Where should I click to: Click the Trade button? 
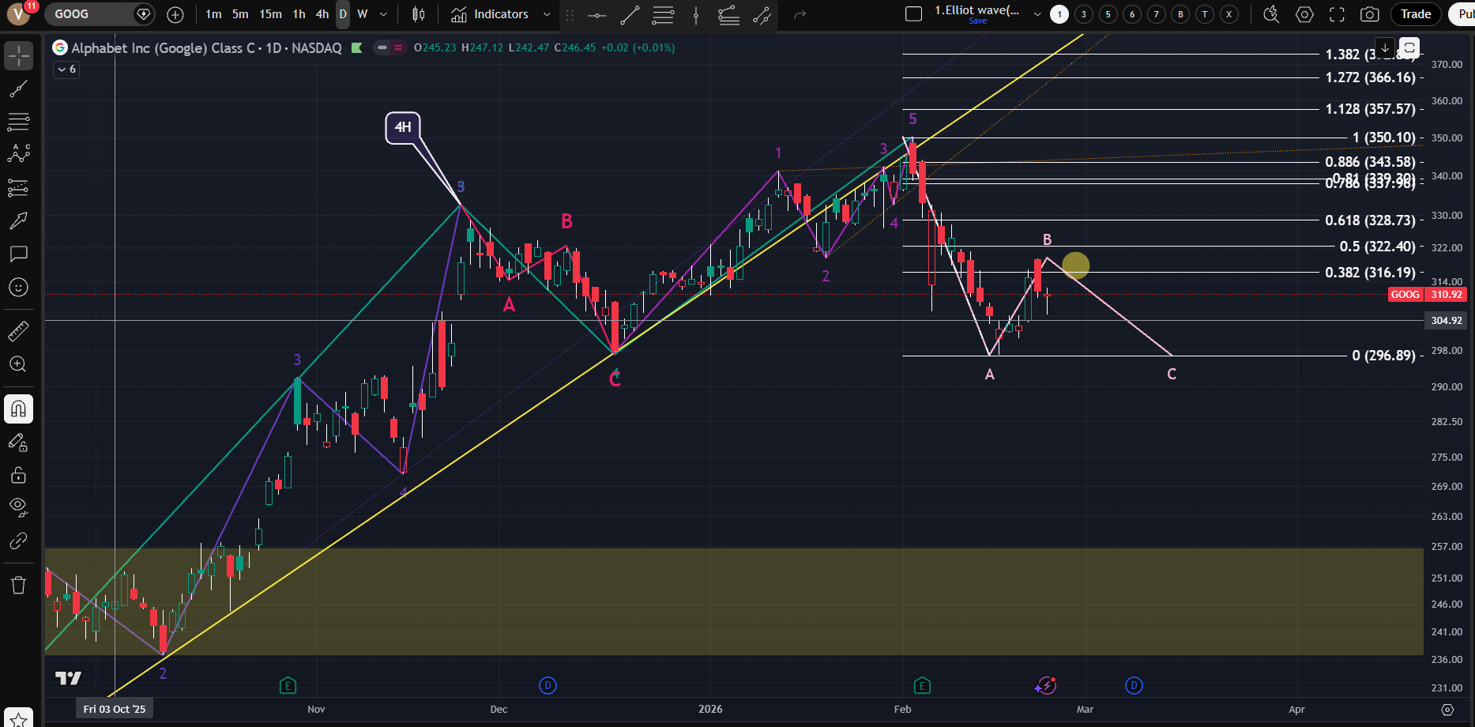1416,14
